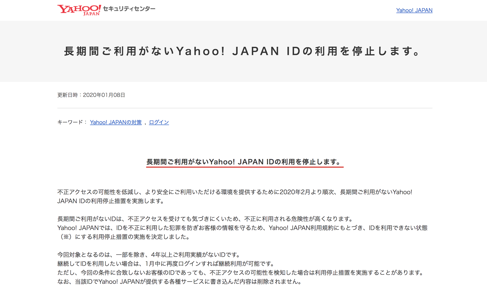Screen dimensions: 487x294
Task: Click the Yahoo! JAPAN logo
Action: pos(79,10)
